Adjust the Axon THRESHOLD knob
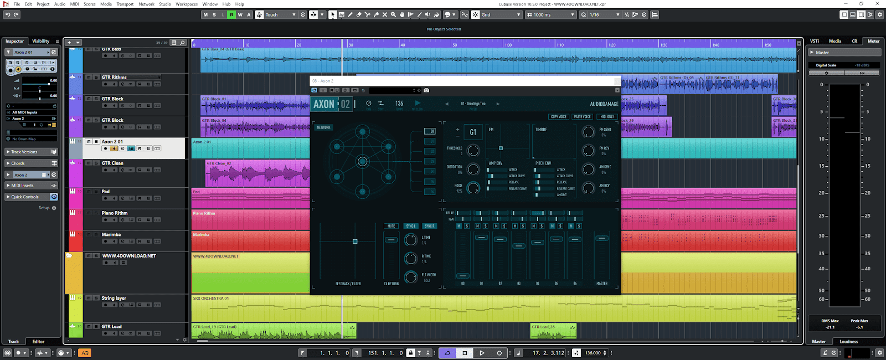Viewport: 886px width, 360px height. [473, 151]
